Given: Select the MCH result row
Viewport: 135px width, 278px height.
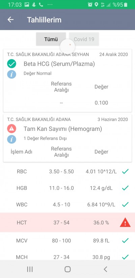Looking at the screenshot, I should click(67, 257).
